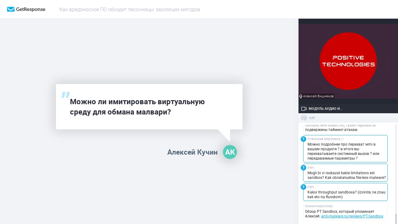Click the message about file-less malware
This screenshot has height=224, width=398.
[345, 173]
